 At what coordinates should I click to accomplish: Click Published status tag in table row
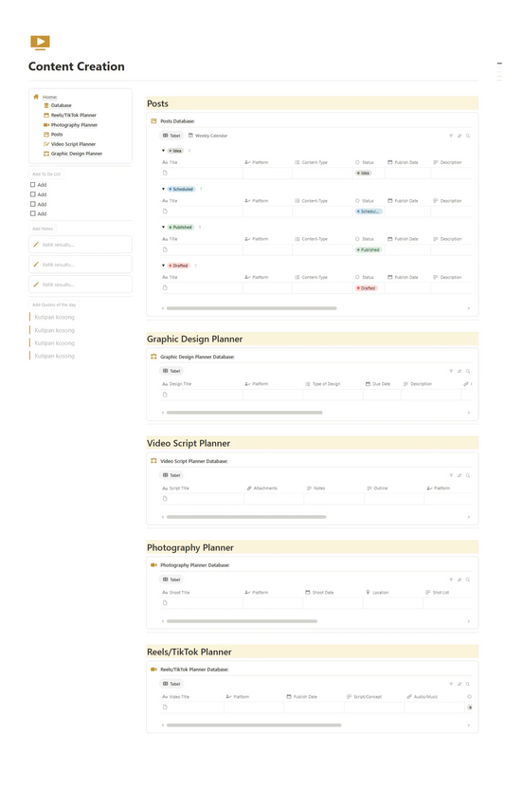(369, 249)
